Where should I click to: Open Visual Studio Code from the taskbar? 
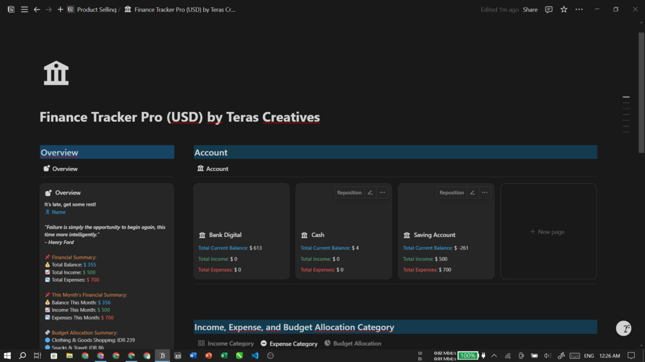point(255,356)
